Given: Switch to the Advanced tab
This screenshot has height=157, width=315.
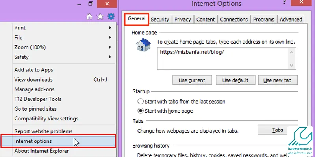Looking at the screenshot, I should (291, 19).
